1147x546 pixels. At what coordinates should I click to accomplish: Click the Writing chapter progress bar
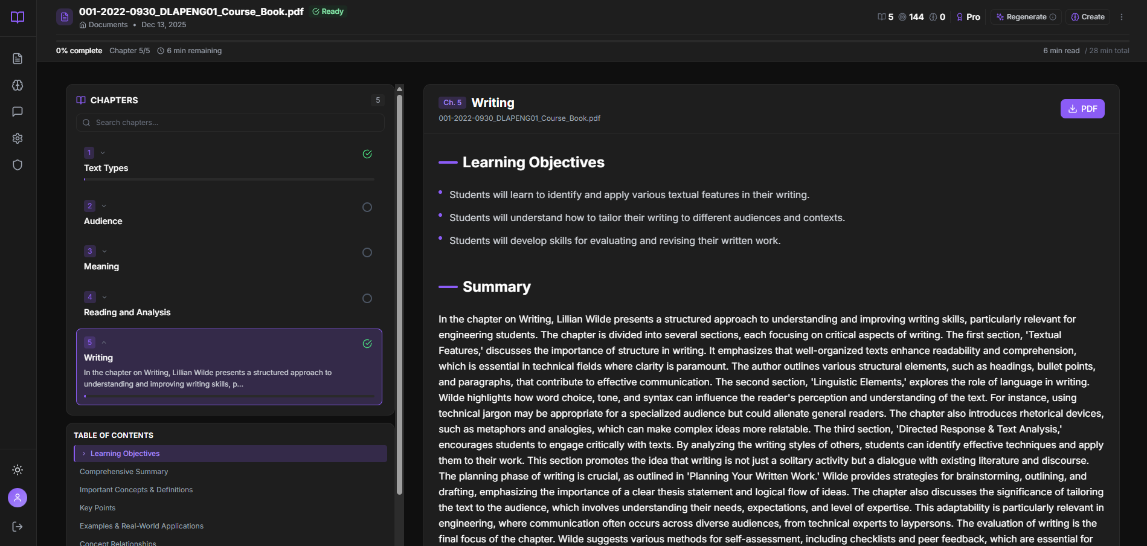(x=229, y=396)
